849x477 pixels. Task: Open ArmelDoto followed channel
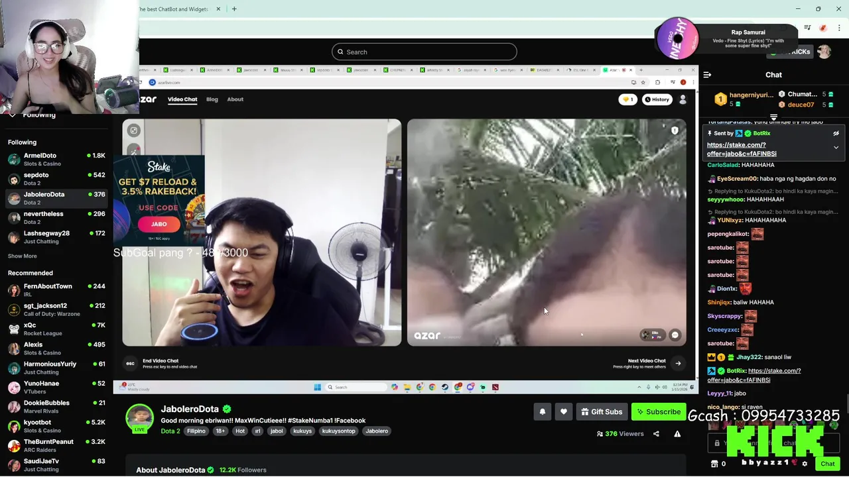[56, 159]
